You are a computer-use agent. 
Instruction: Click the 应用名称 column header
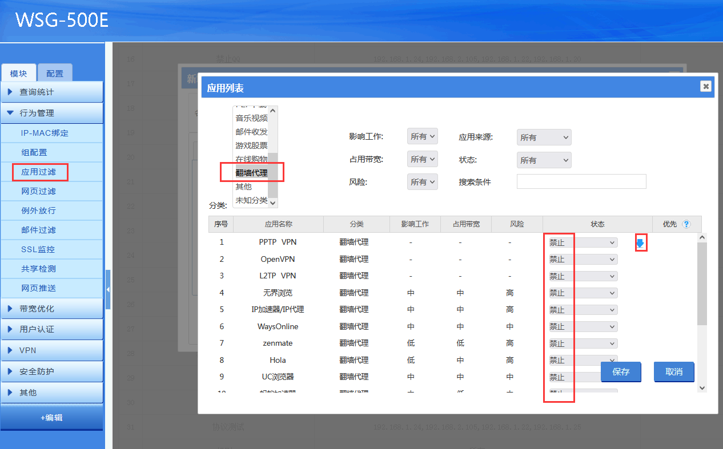tap(278, 224)
